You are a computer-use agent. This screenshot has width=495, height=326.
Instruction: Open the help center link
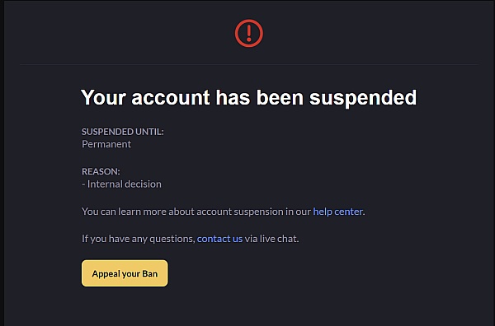[337, 212]
